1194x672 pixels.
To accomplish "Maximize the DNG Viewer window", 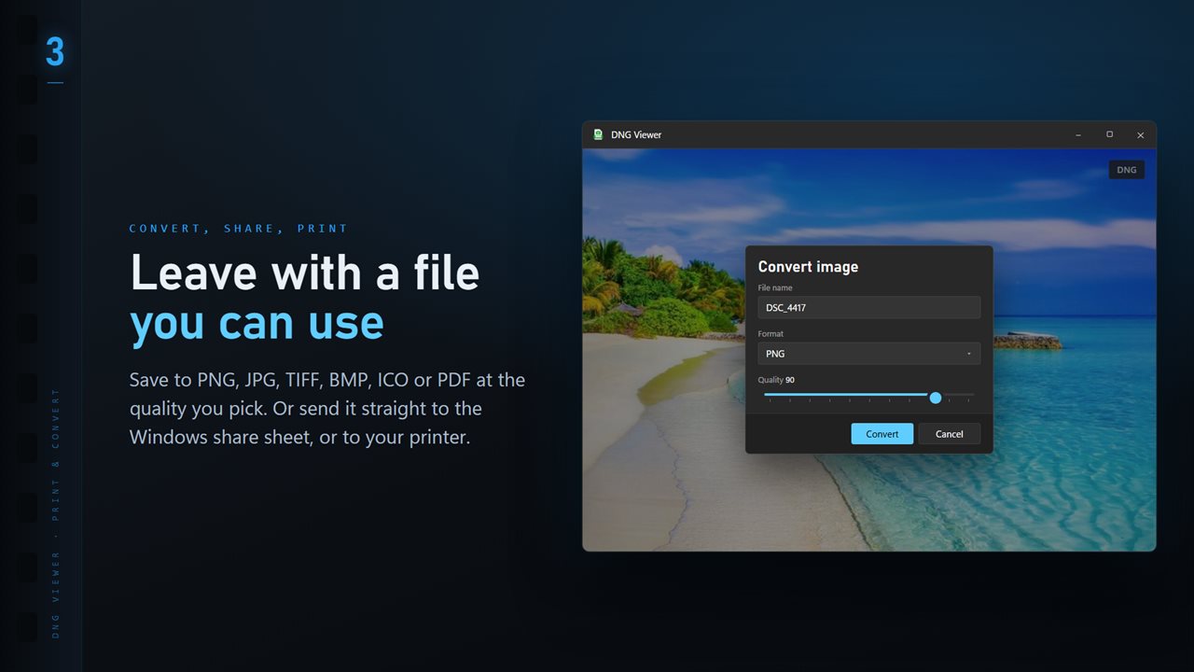I will (x=1109, y=134).
